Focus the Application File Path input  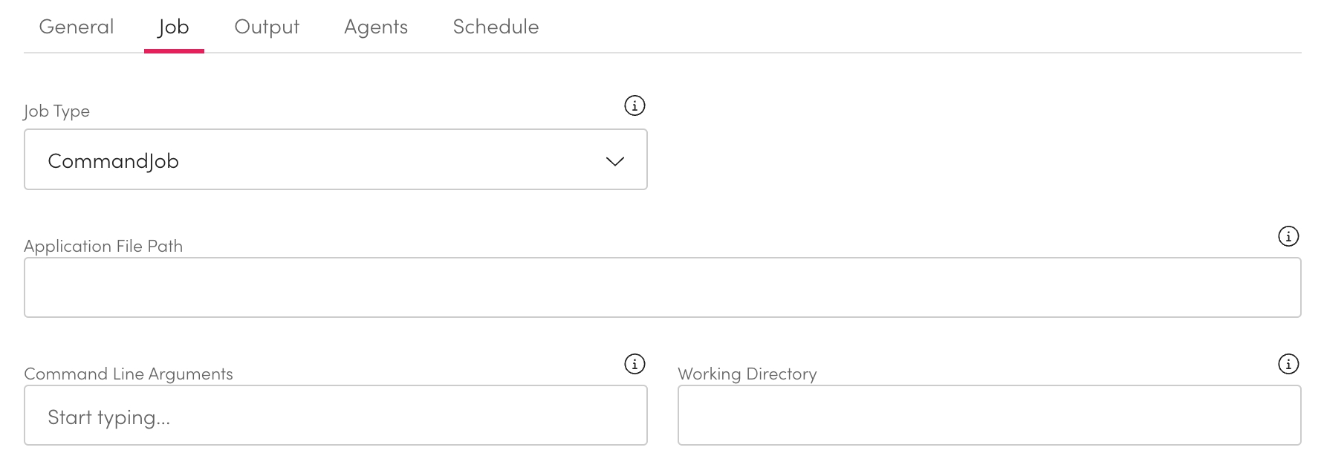pos(662,287)
